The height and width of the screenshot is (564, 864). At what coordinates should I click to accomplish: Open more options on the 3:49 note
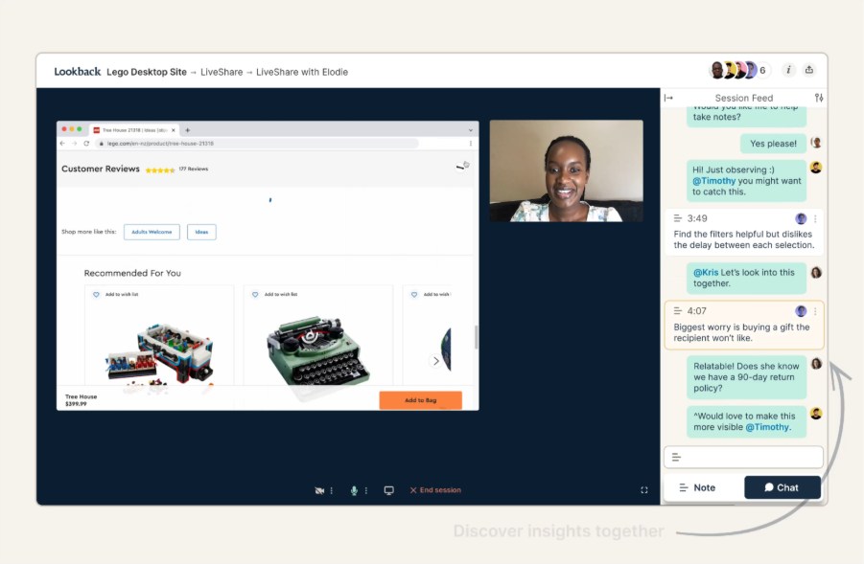(815, 219)
